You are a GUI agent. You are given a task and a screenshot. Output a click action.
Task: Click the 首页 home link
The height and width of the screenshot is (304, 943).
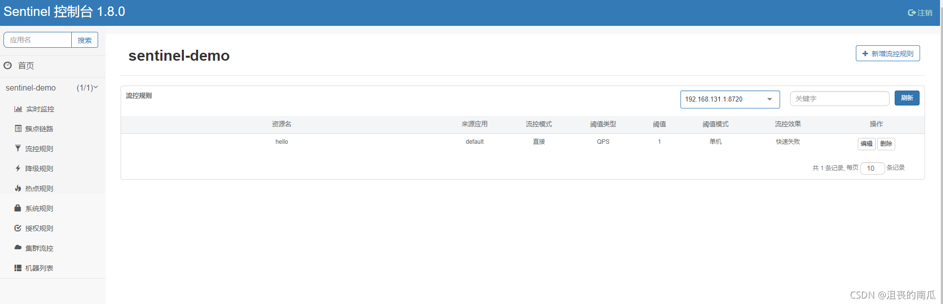26,66
